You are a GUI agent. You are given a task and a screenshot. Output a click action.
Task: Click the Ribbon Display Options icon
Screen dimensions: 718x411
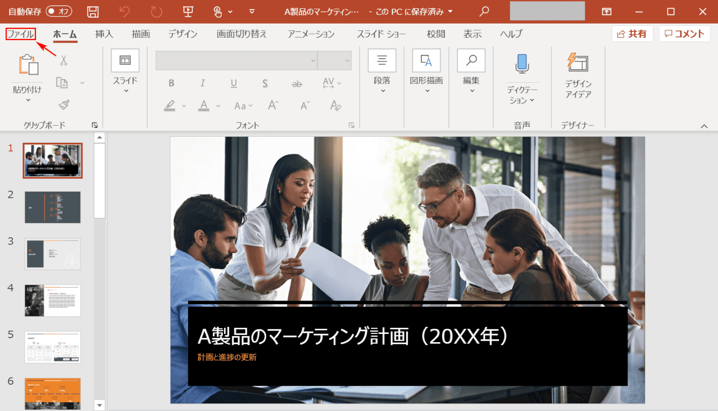click(x=607, y=11)
